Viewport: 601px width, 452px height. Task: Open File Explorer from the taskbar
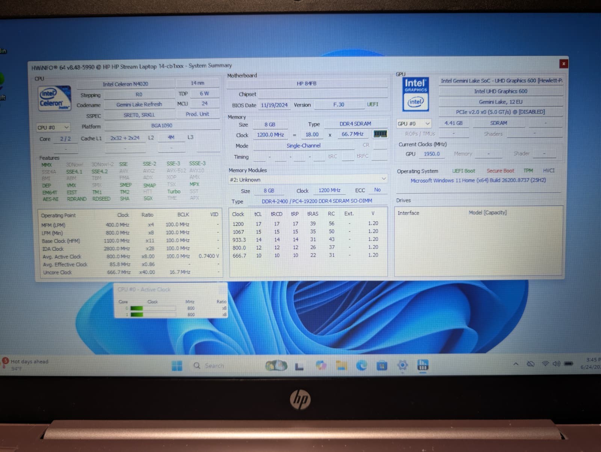click(x=341, y=365)
